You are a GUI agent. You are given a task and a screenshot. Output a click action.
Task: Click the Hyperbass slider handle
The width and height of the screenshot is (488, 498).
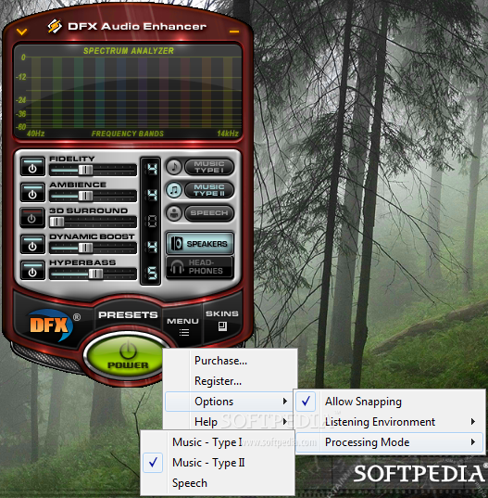pos(95,274)
